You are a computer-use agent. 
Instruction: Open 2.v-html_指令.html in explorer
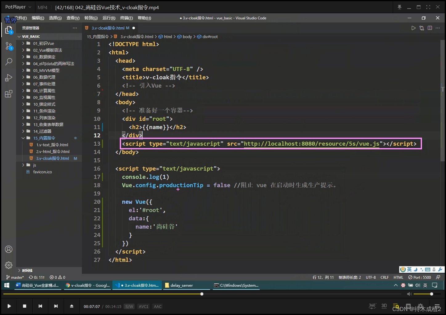click(x=49, y=152)
